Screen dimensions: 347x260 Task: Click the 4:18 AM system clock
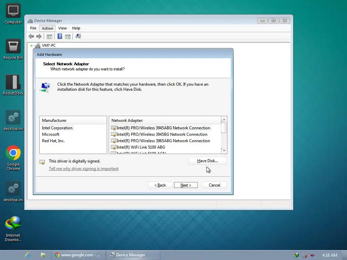click(x=330, y=255)
